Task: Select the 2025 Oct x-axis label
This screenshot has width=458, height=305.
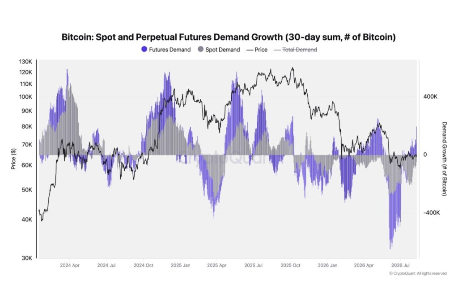Action: coord(290,265)
